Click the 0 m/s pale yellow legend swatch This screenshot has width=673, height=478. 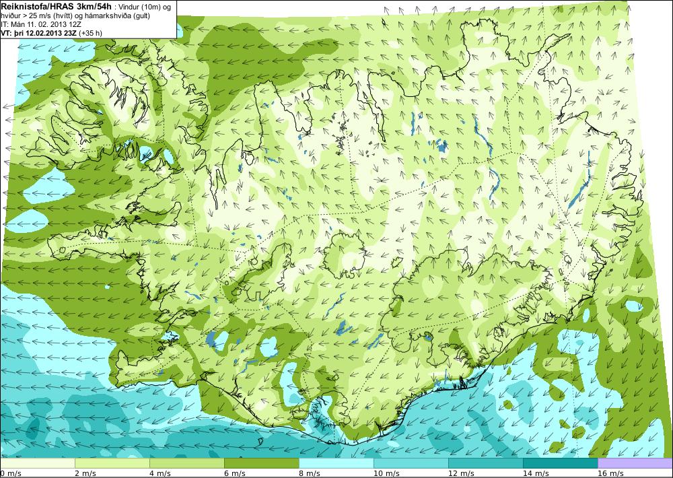click(x=37, y=463)
